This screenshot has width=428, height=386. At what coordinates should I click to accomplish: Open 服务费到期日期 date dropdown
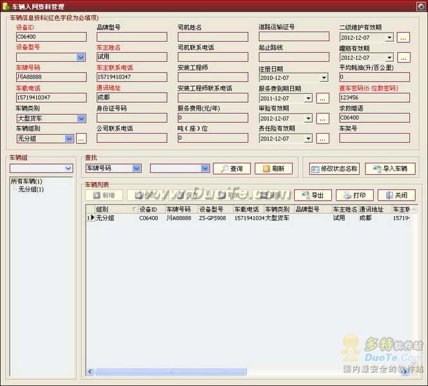[x=309, y=98]
